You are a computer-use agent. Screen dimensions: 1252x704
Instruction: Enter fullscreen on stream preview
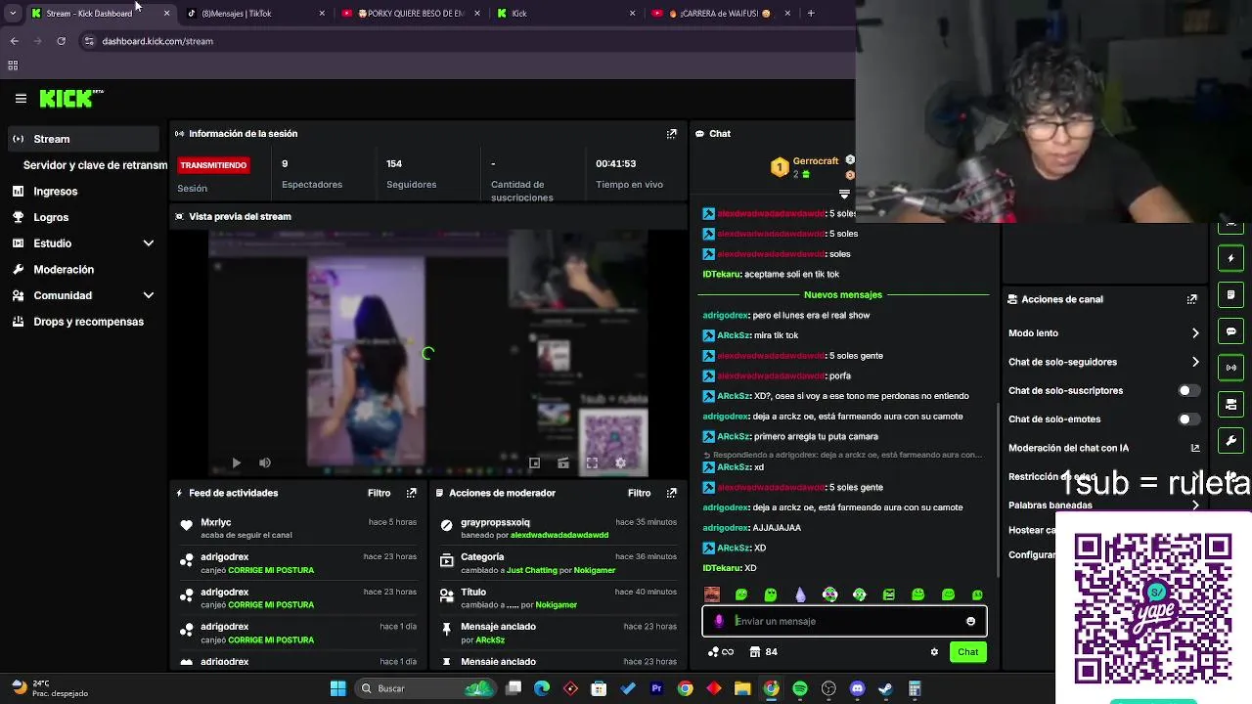[x=592, y=462]
